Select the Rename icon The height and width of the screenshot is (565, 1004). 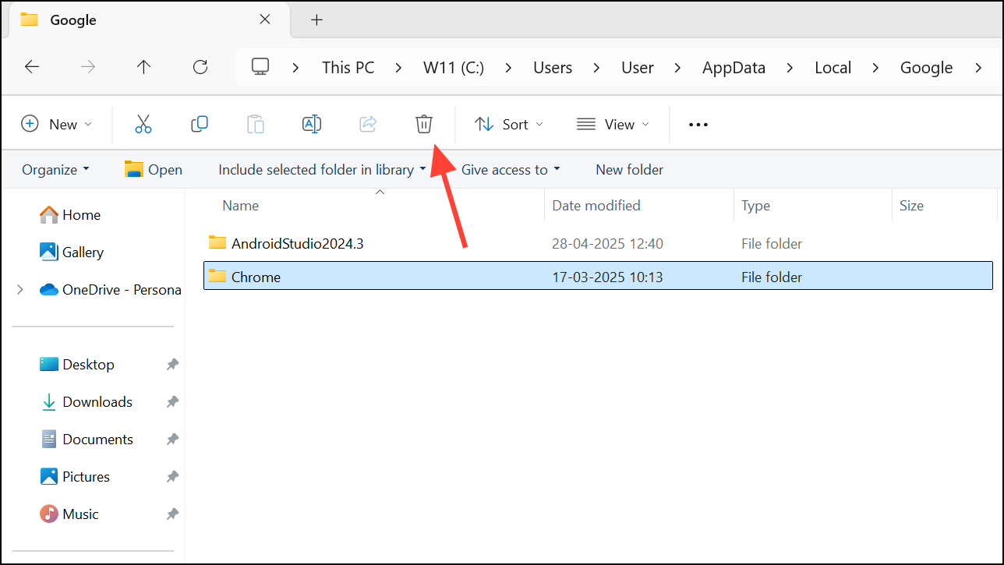point(312,124)
